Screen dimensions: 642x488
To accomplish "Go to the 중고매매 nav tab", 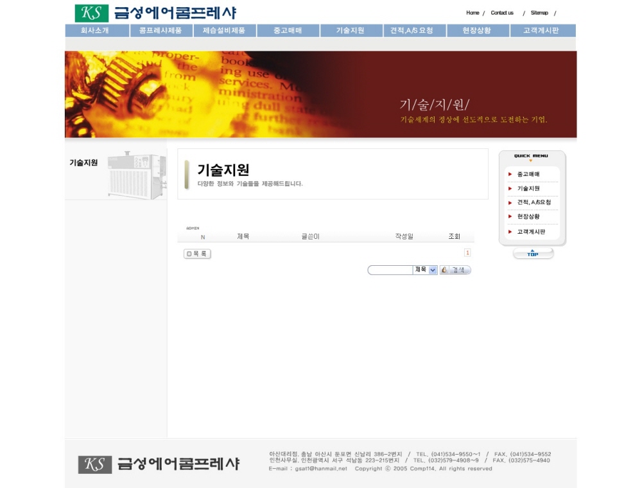I will pos(287,31).
